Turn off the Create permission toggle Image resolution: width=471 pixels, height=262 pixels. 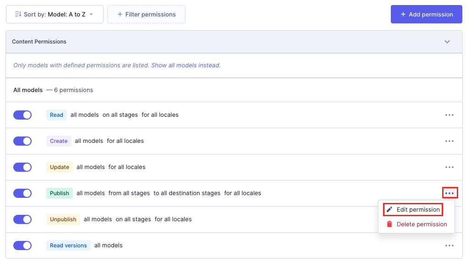pos(22,141)
